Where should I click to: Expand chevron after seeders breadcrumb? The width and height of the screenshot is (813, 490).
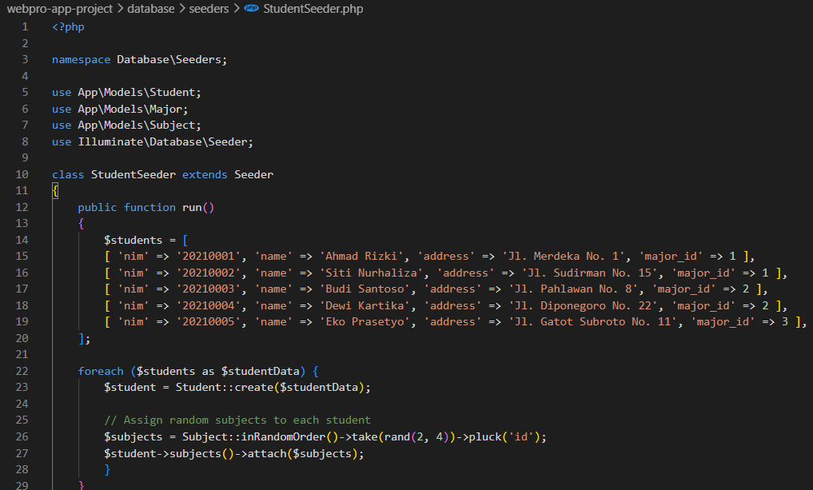point(237,9)
